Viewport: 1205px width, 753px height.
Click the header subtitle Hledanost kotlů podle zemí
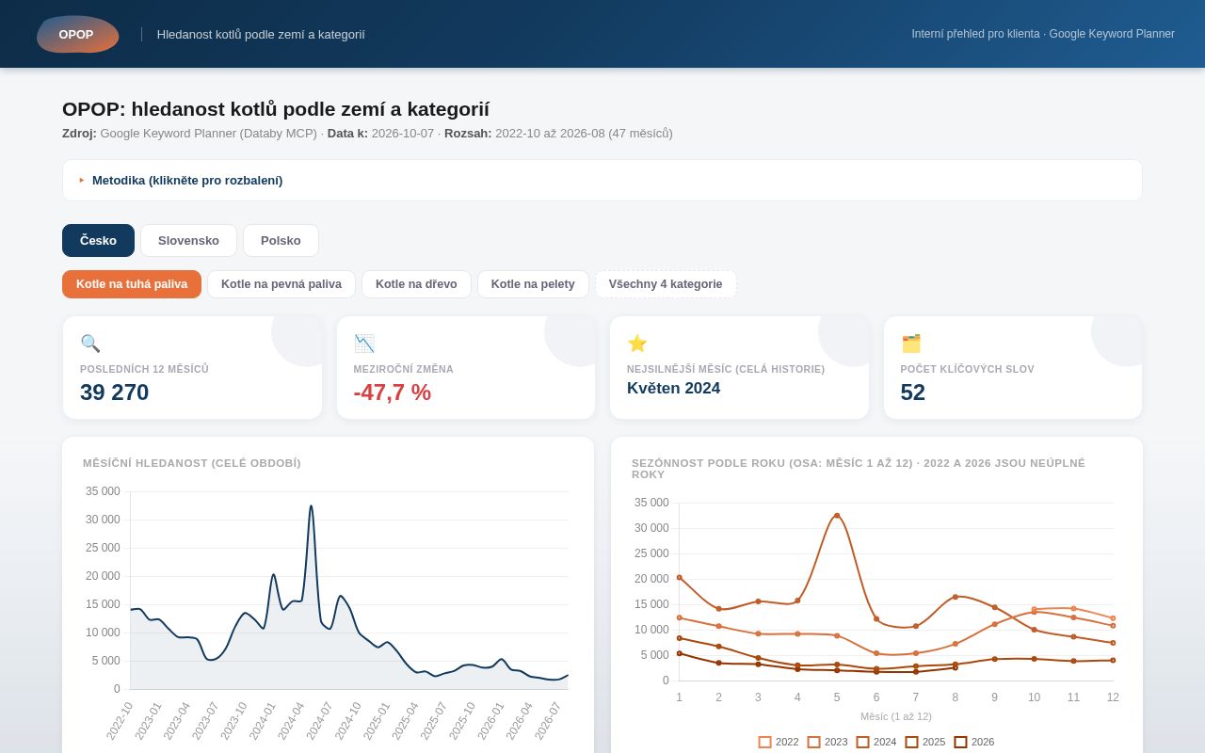[x=261, y=35]
